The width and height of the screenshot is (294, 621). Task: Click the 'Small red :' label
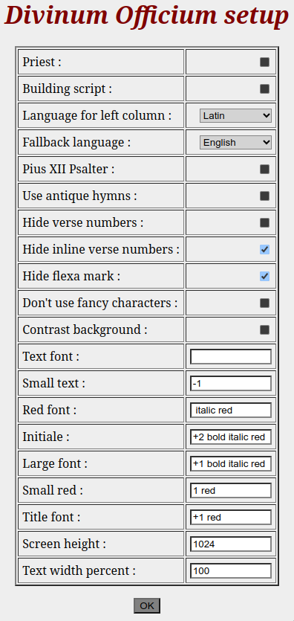click(53, 490)
